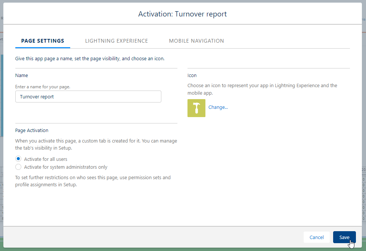Confirm activation by clicking Save
The image size is (366, 251).
[x=344, y=237]
